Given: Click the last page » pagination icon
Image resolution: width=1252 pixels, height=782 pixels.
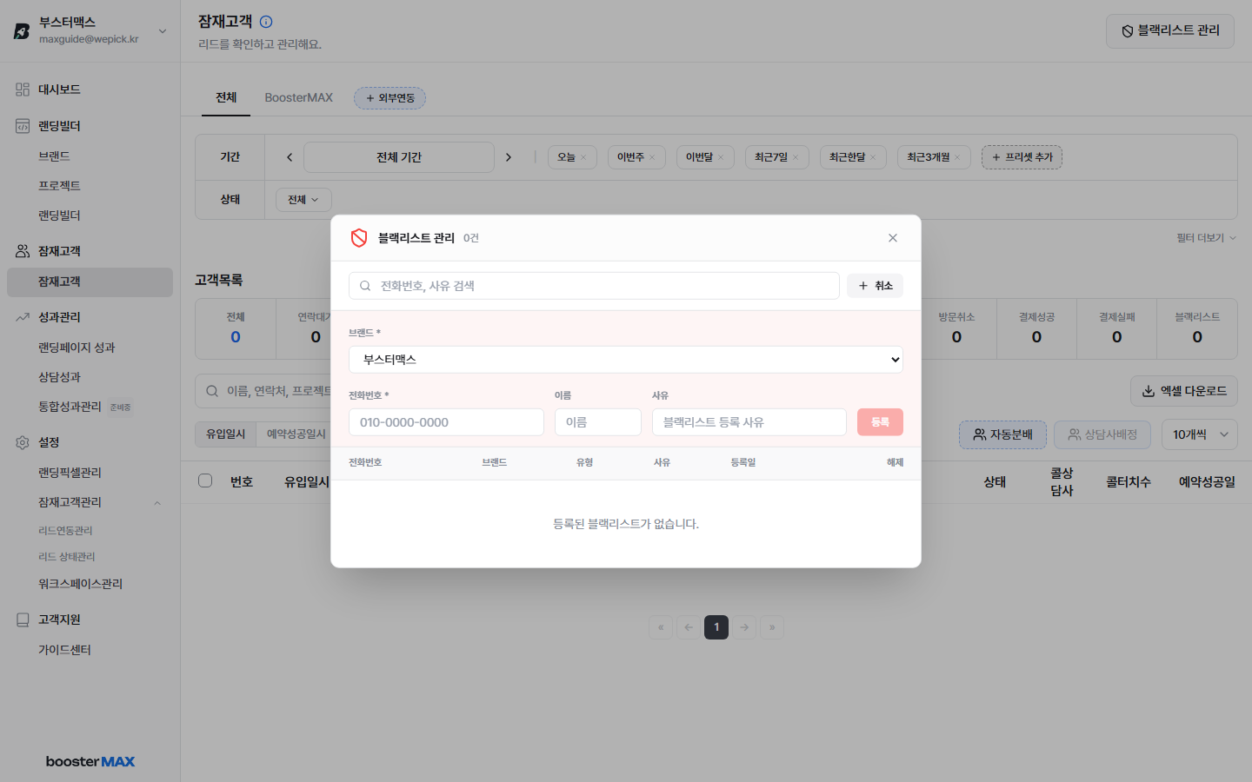Looking at the screenshot, I should pyautogui.click(x=772, y=627).
